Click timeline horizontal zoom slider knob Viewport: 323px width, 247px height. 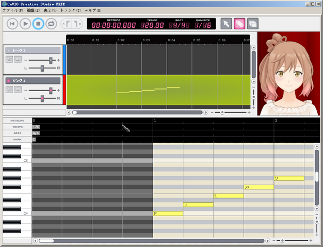tap(222, 112)
